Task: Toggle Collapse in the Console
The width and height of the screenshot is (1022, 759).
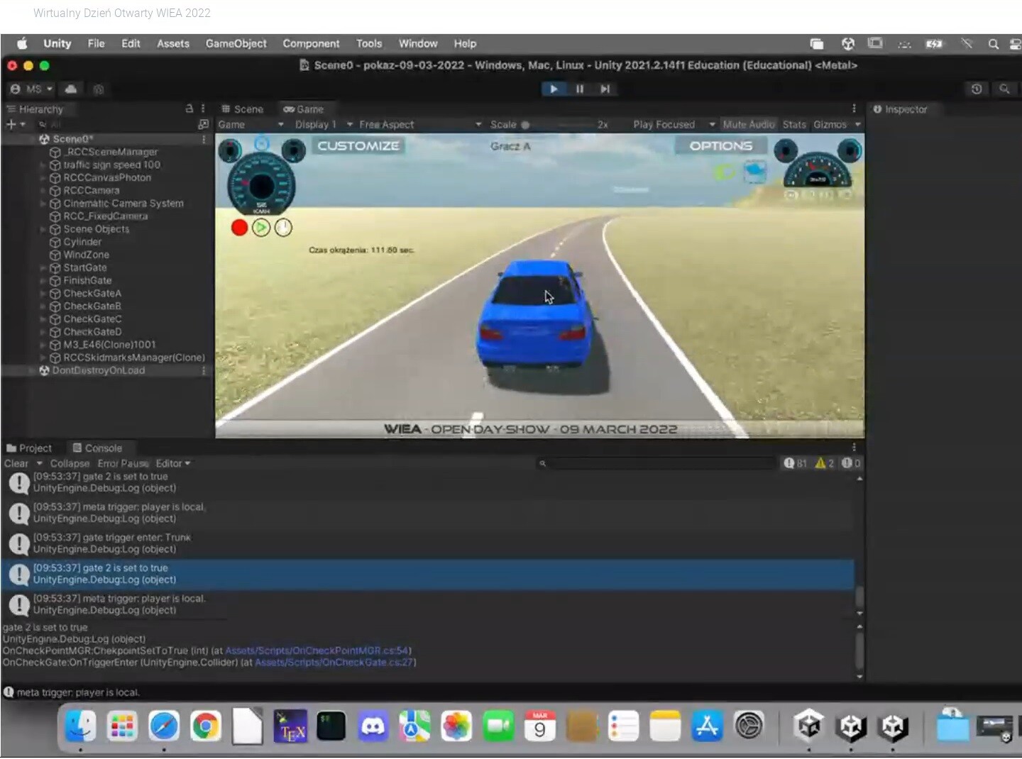Action: tap(70, 463)
